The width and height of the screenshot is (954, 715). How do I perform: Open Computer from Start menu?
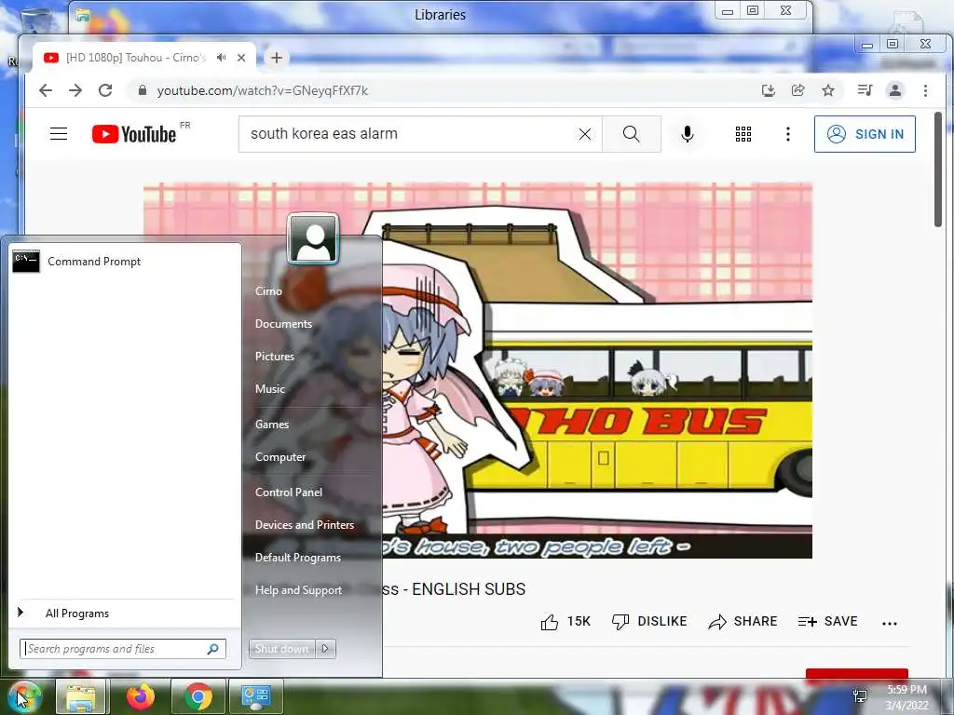pyautogui.click(x=280, y=456)
